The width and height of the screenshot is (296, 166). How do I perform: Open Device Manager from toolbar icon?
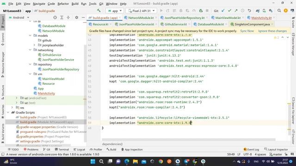(264, 11)
